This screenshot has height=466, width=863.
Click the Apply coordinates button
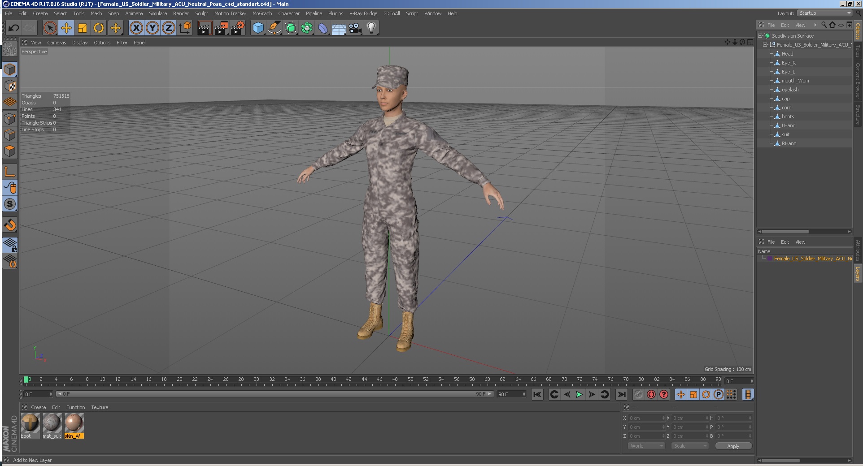click(x=733, y=446)
